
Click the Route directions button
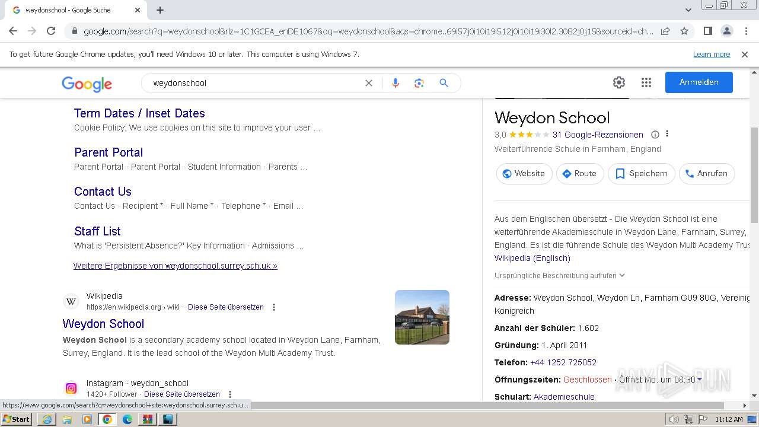click(x=580, y=174)
